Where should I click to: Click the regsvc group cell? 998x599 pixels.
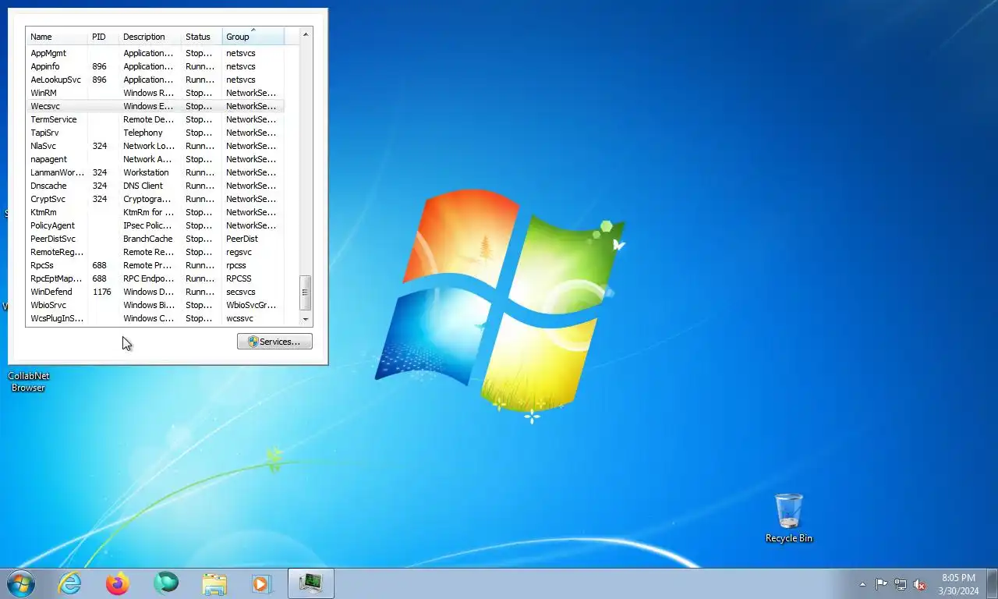click(239, 252)
